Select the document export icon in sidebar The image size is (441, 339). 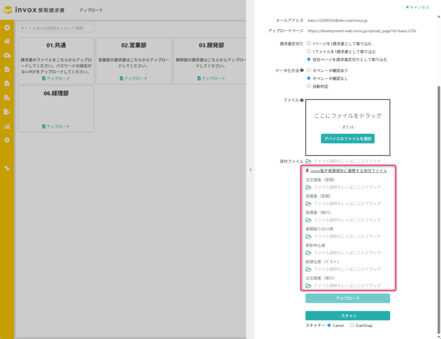coord(8,112)
